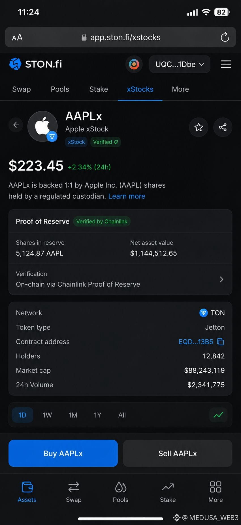Tap the app.ston.fi/xstocks address bar

pyautogui.click(x=120, y=37)
